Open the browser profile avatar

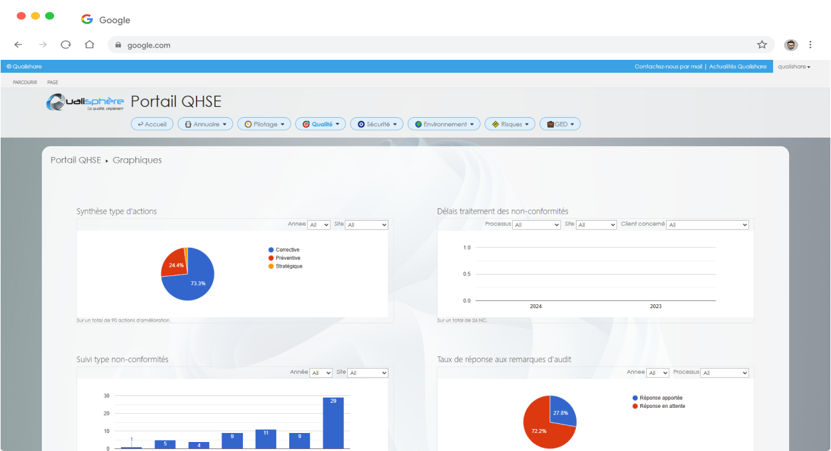point(790,44)
